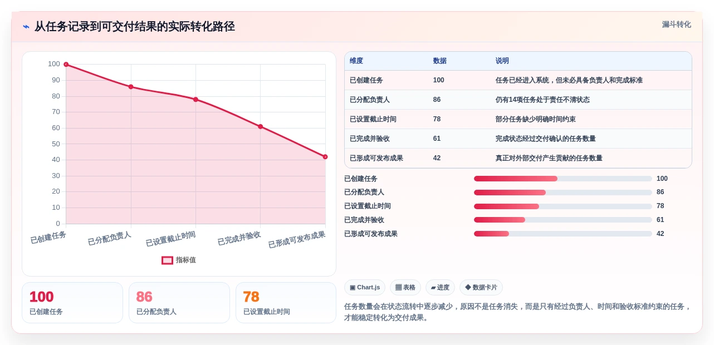Click description 完成状态经过交付确认的任务数量

546,139
